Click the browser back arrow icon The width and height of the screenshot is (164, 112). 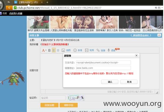point(9,2)
